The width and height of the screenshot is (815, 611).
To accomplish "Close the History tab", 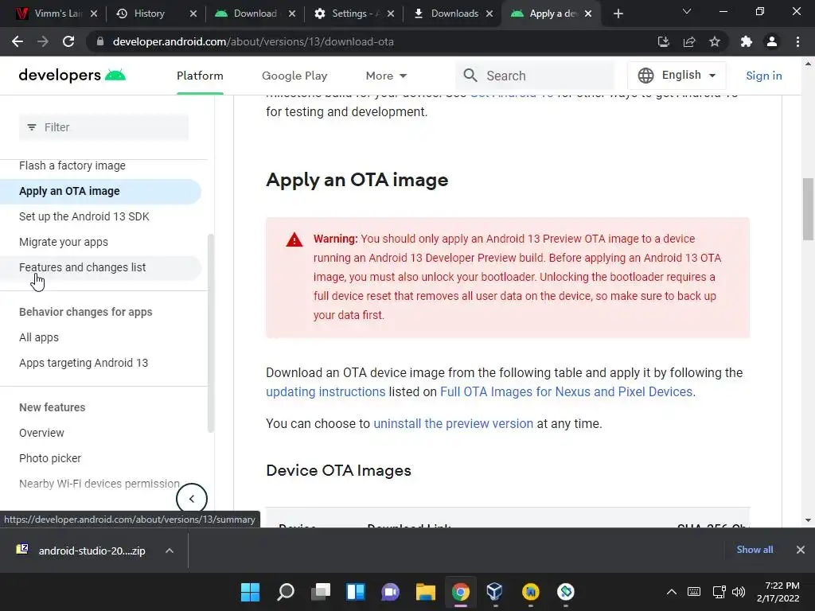I will [x=193, y=14].
